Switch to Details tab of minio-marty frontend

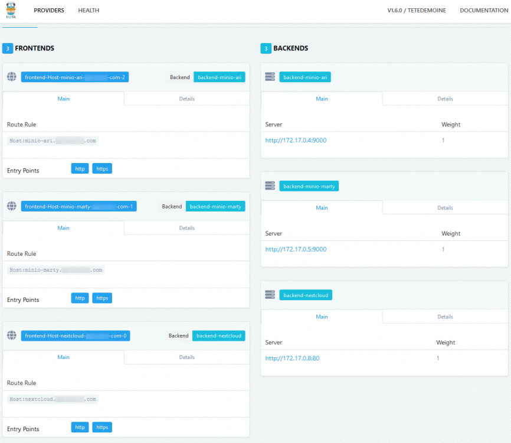tap(186, 228)
